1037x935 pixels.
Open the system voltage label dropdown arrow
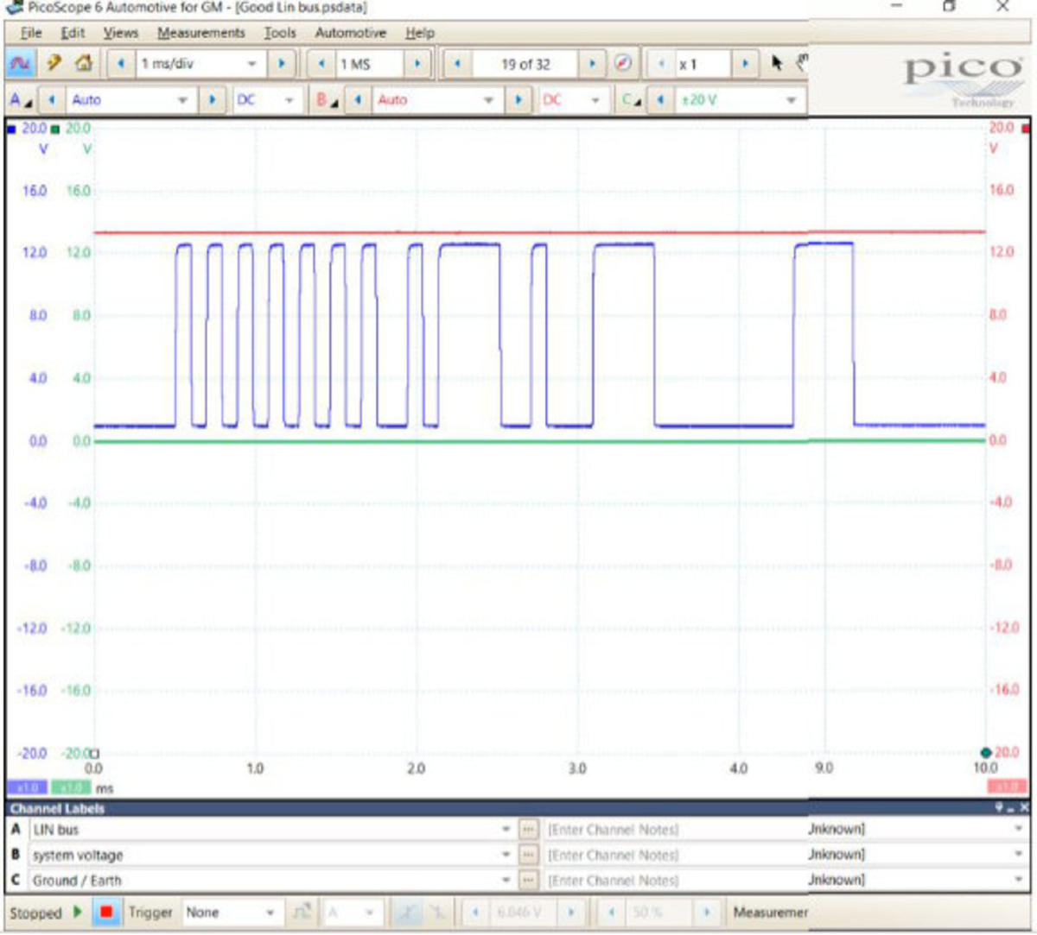pyautogui.click(x=506, y=855)
